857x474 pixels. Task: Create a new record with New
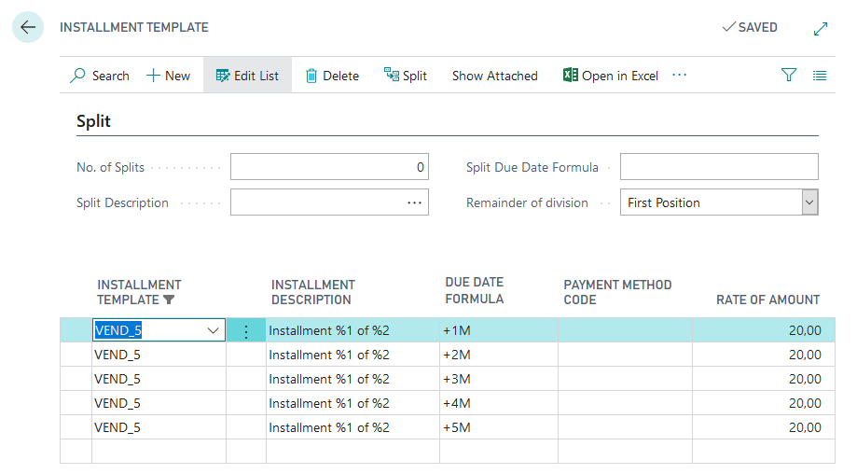point(169,76)
